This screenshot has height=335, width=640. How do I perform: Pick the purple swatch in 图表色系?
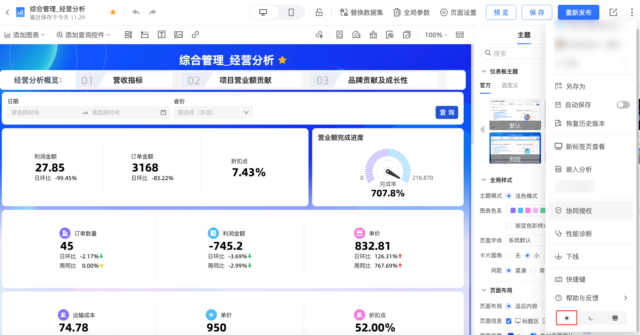513,211
